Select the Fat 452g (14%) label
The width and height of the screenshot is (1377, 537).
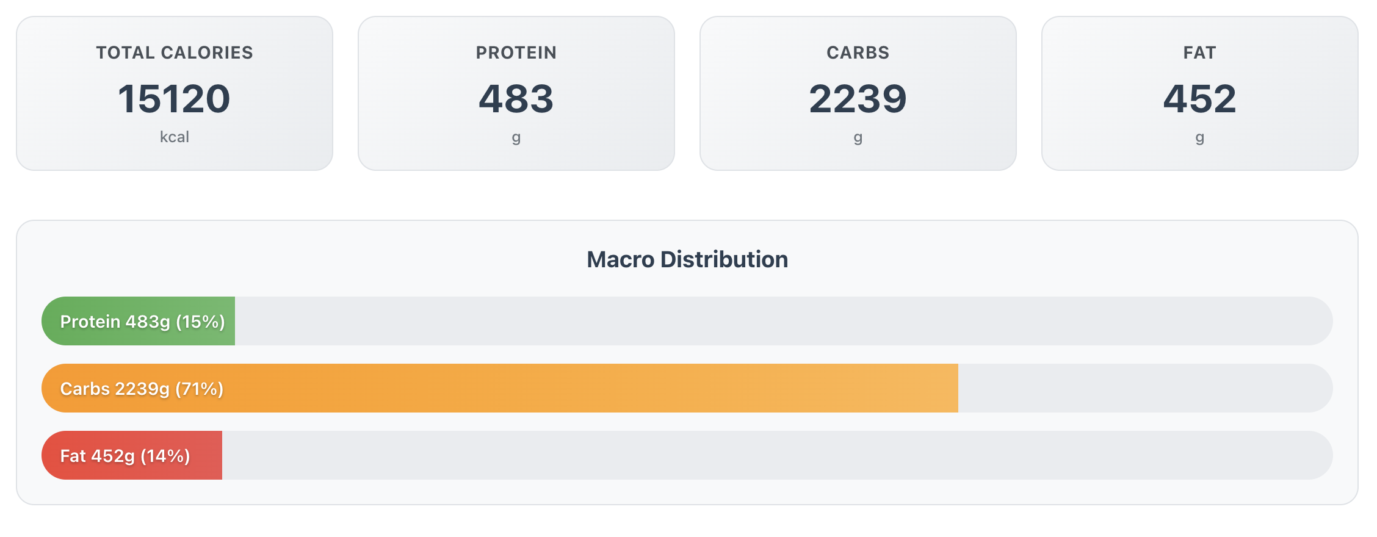[125, 456]
